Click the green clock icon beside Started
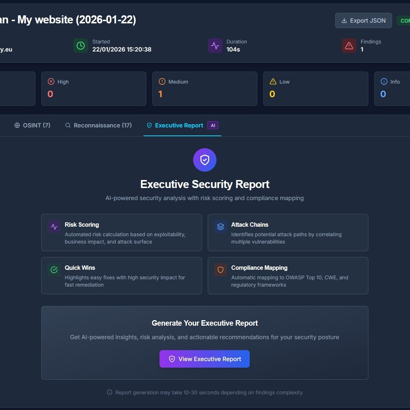The image size is (410, 410). pos(81,46)
